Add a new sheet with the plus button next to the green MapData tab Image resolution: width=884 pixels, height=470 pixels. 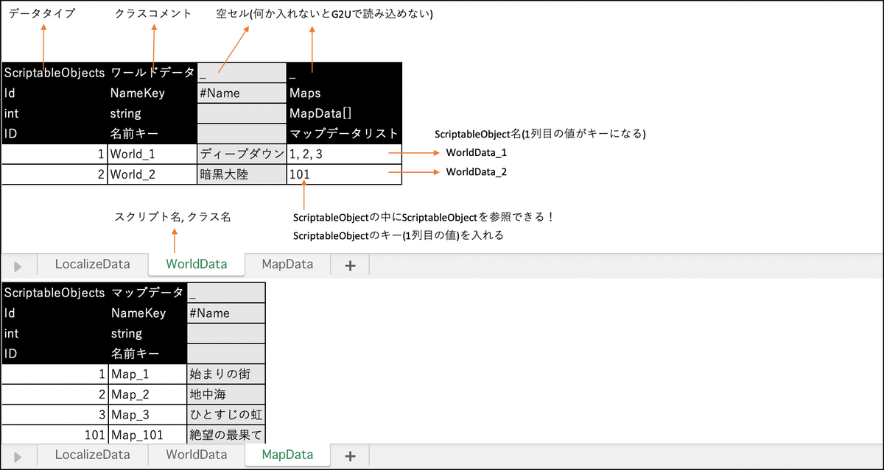[x=350, y=456]
